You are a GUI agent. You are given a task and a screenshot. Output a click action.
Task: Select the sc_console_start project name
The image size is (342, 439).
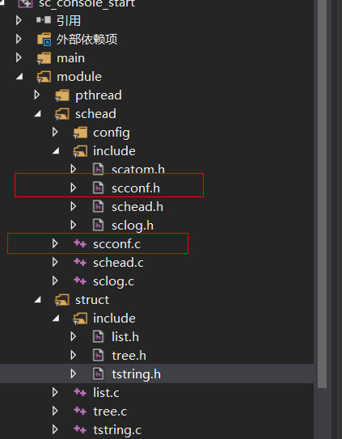87,3
